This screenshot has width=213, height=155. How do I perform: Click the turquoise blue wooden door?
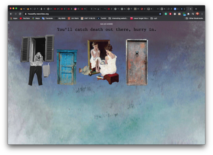tap(67, 67)
